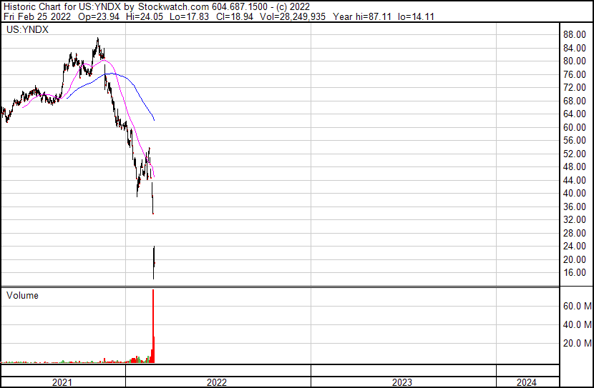Click the 76.00 price axis label

[575, 74]
